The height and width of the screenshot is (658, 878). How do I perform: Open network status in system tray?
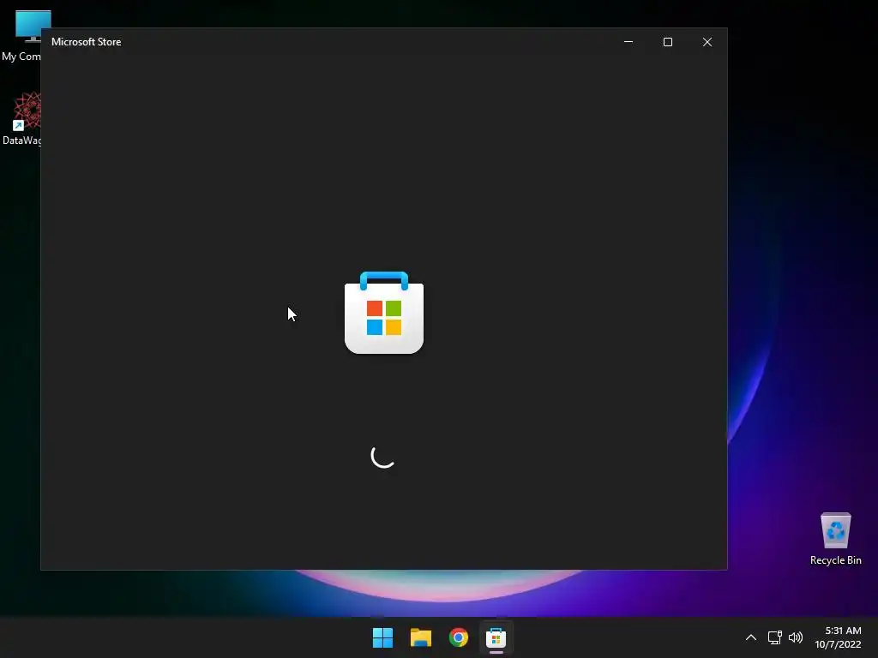click(774, 637)
